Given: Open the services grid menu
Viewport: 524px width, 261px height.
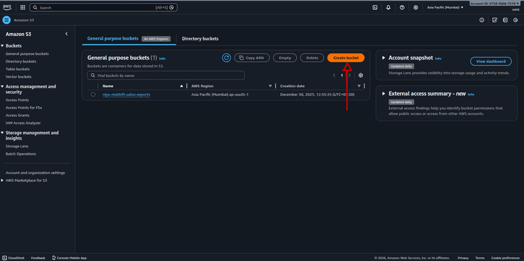Looking at the screenshot, I should pos(22,8).
